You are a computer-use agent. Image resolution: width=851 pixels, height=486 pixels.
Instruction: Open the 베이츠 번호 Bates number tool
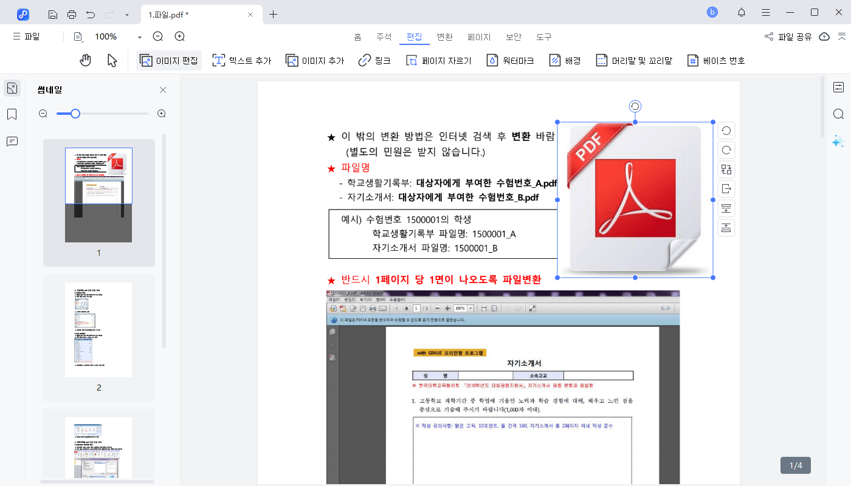tap(715, 60)
